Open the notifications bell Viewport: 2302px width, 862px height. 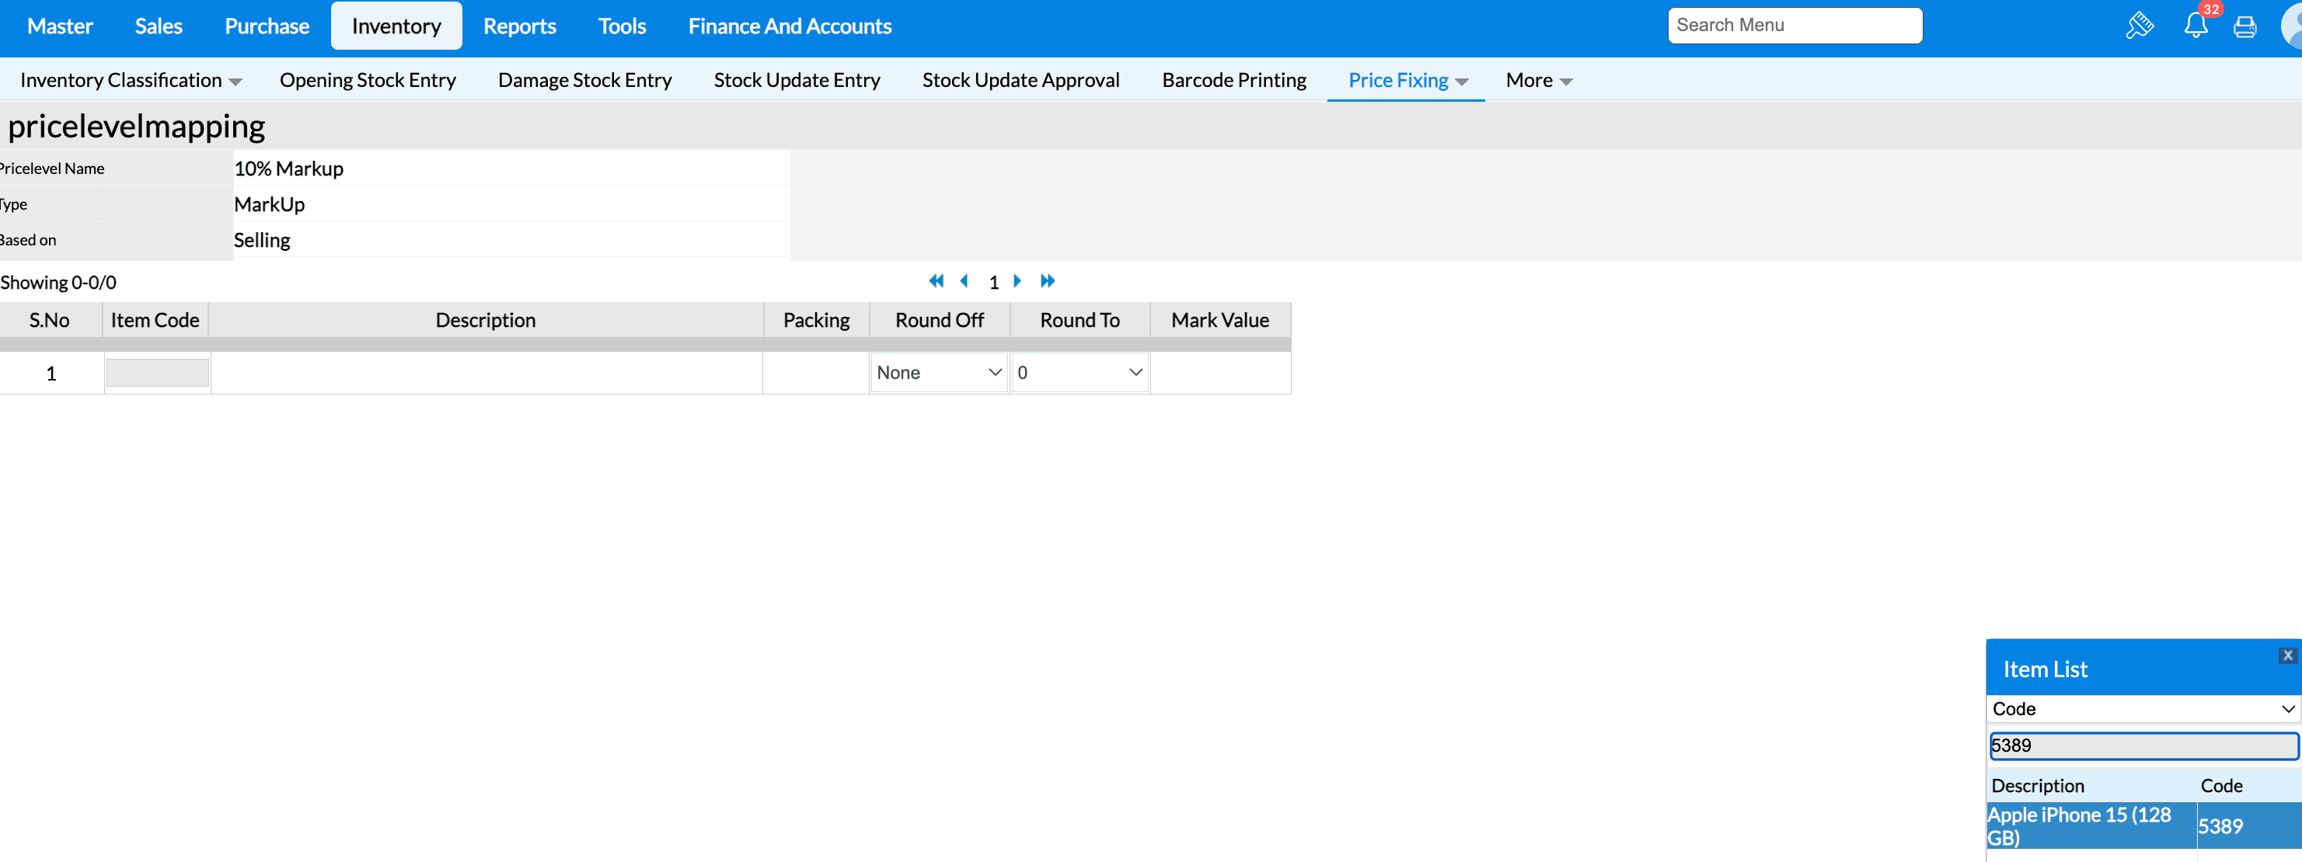(x=2196, y=26)
